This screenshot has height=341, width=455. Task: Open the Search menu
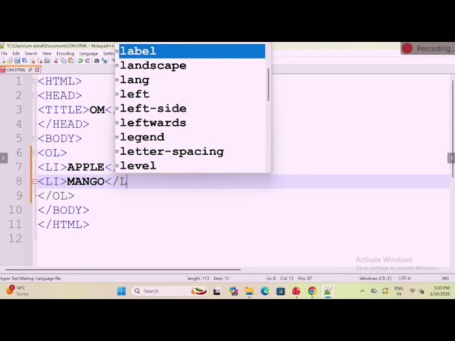[x=31, y=54]
